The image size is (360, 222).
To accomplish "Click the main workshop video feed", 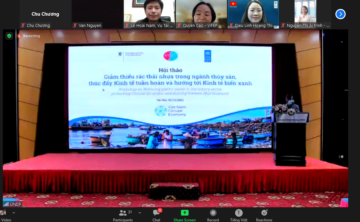I will 176,118.
